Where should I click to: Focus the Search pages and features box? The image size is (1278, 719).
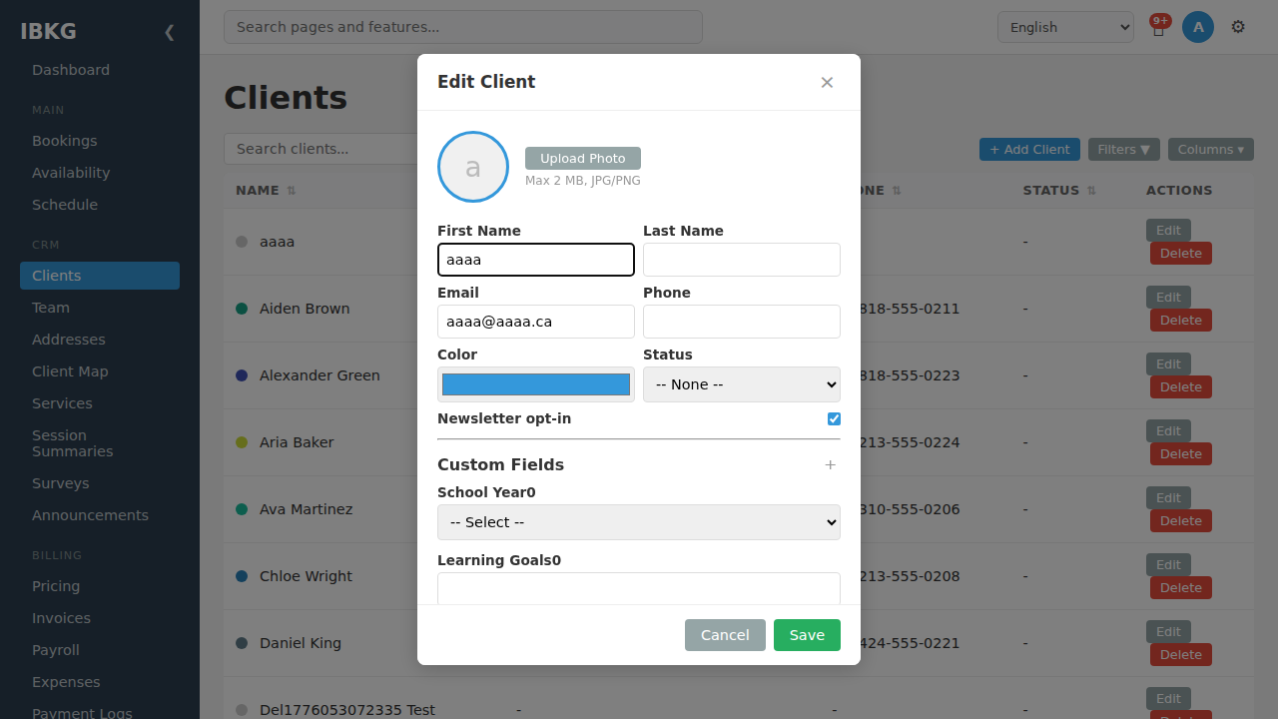[463, 27]
